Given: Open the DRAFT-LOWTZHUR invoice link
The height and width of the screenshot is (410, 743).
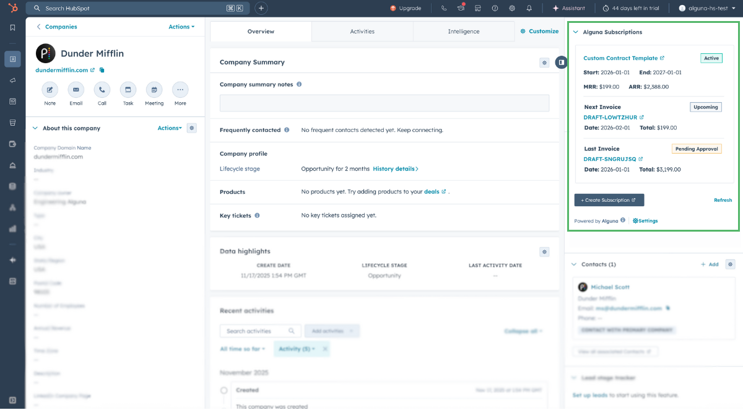Looking at the screenshot, I should [610, 117].
